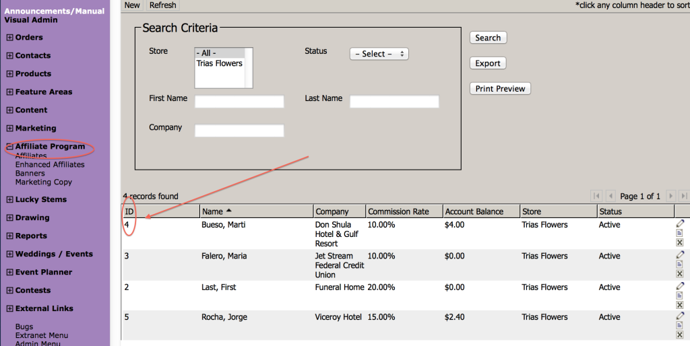The height and width of the screenshot is (346, 690).
Task: Edit the Last, First affiliate with pencil icon
Action: click(x=680, y=286)
